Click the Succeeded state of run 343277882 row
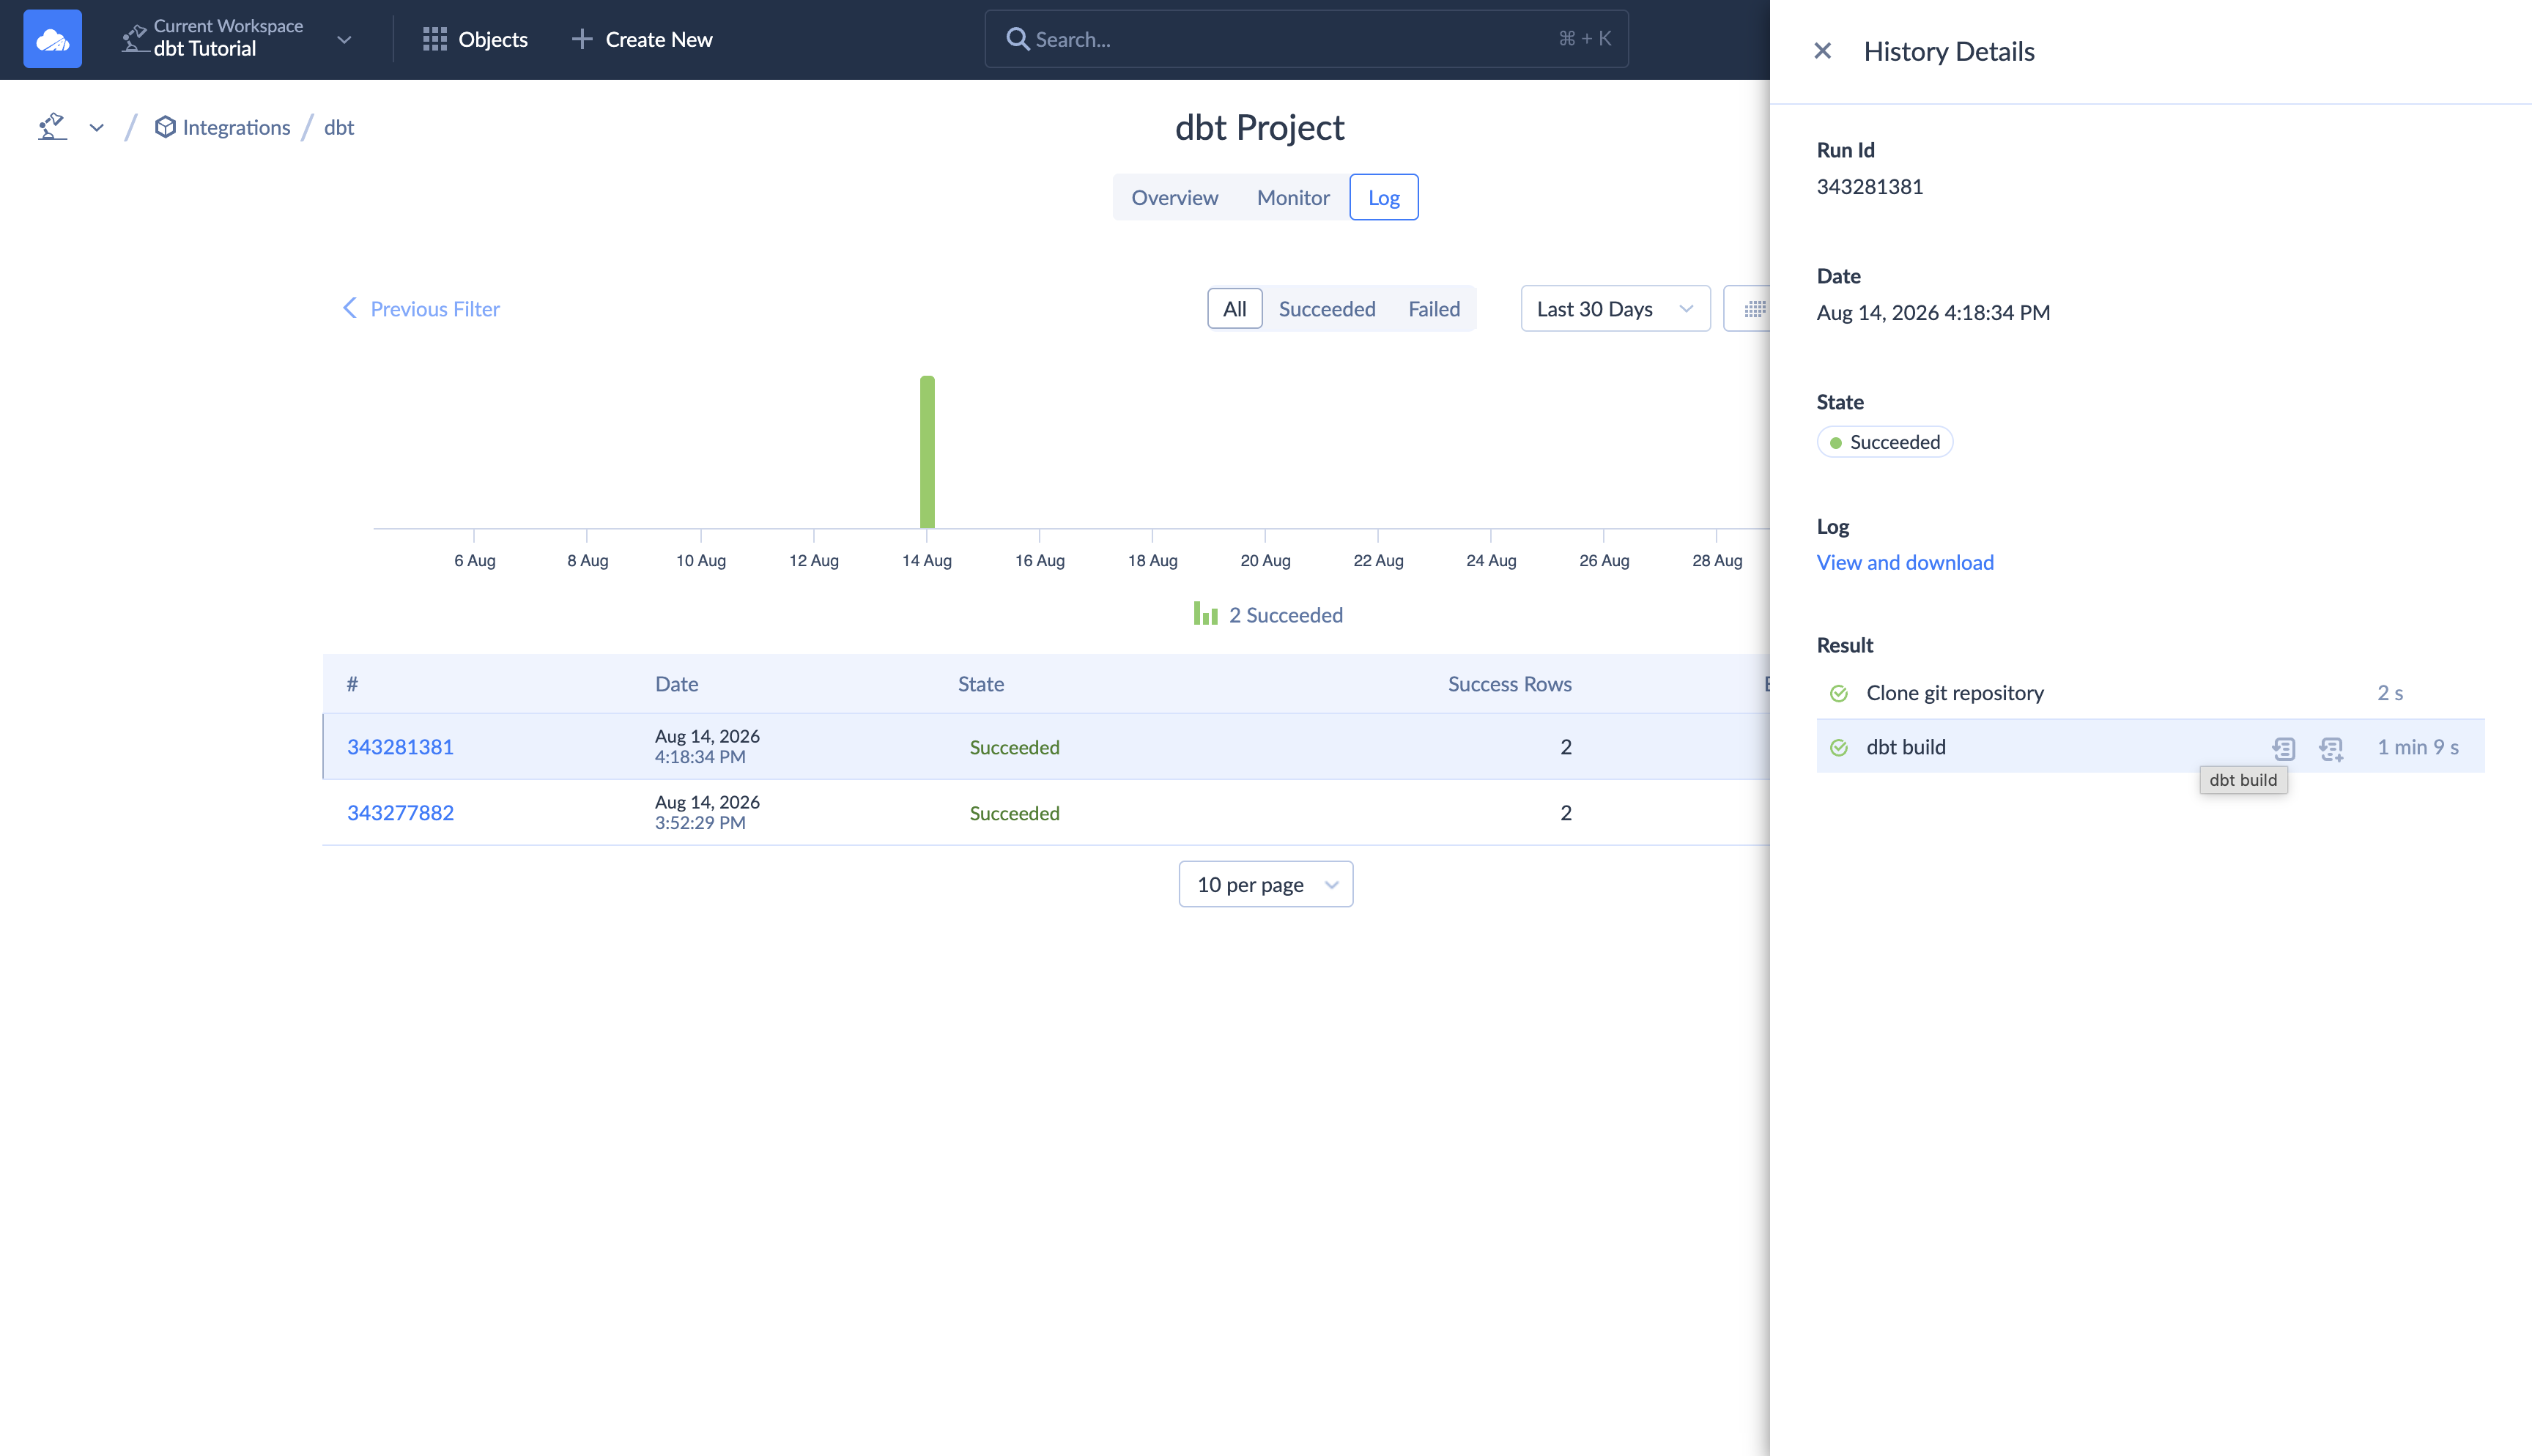This screenshot has height=1456, width=2532. coord(1014,813)
